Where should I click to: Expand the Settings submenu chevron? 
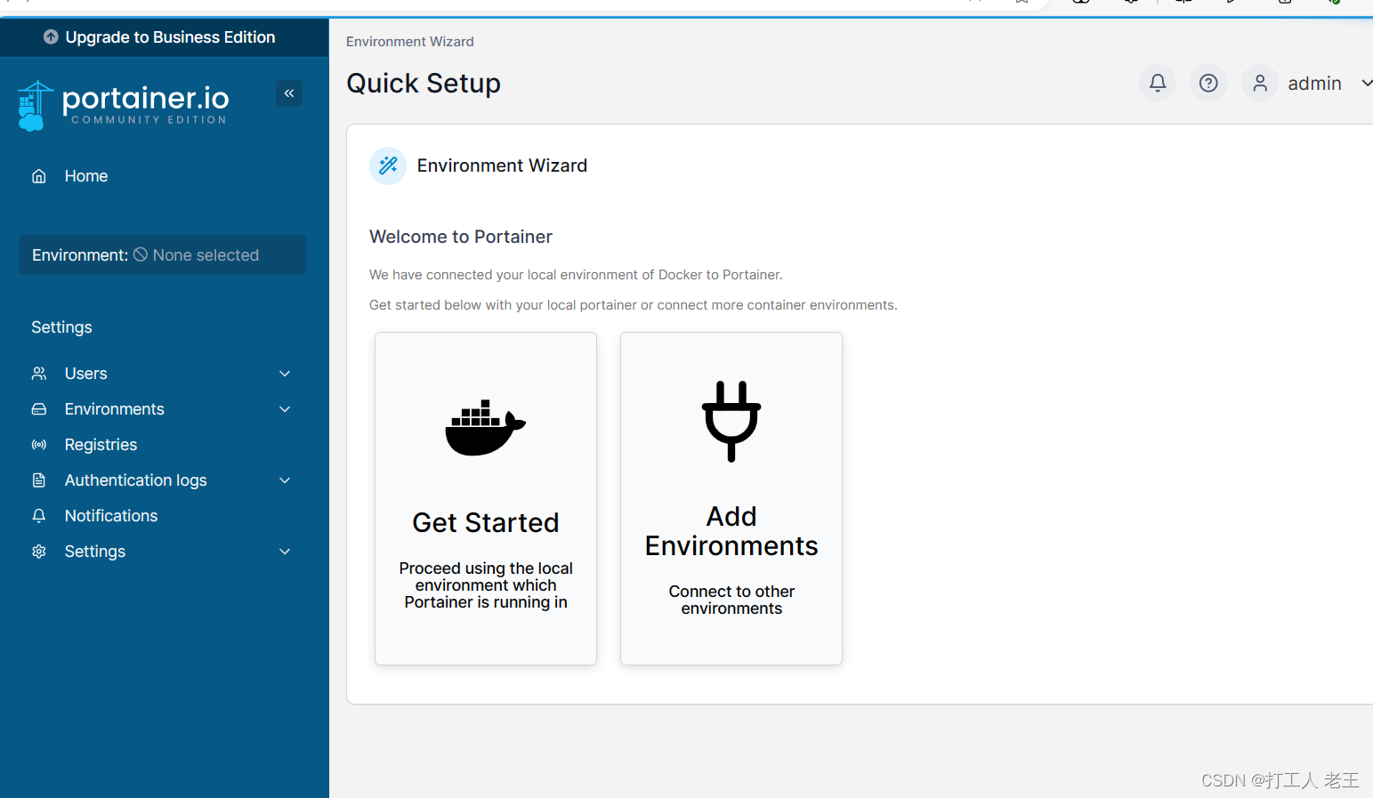coord(285,552)
